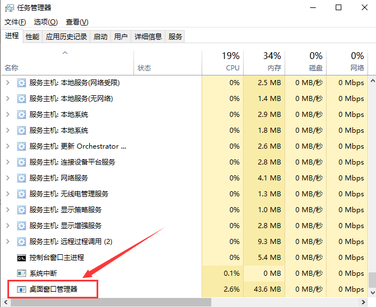Select the 控制台窗口主进程 process name
This screenshot has width=376, height=307.
[57, 258]
